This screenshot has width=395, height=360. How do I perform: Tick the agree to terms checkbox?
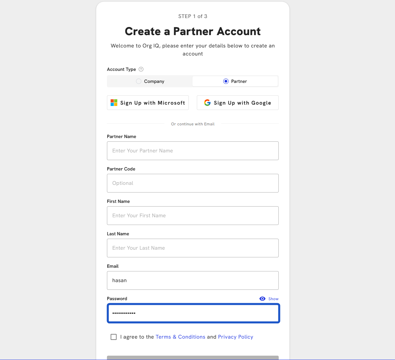coord(114,337)
